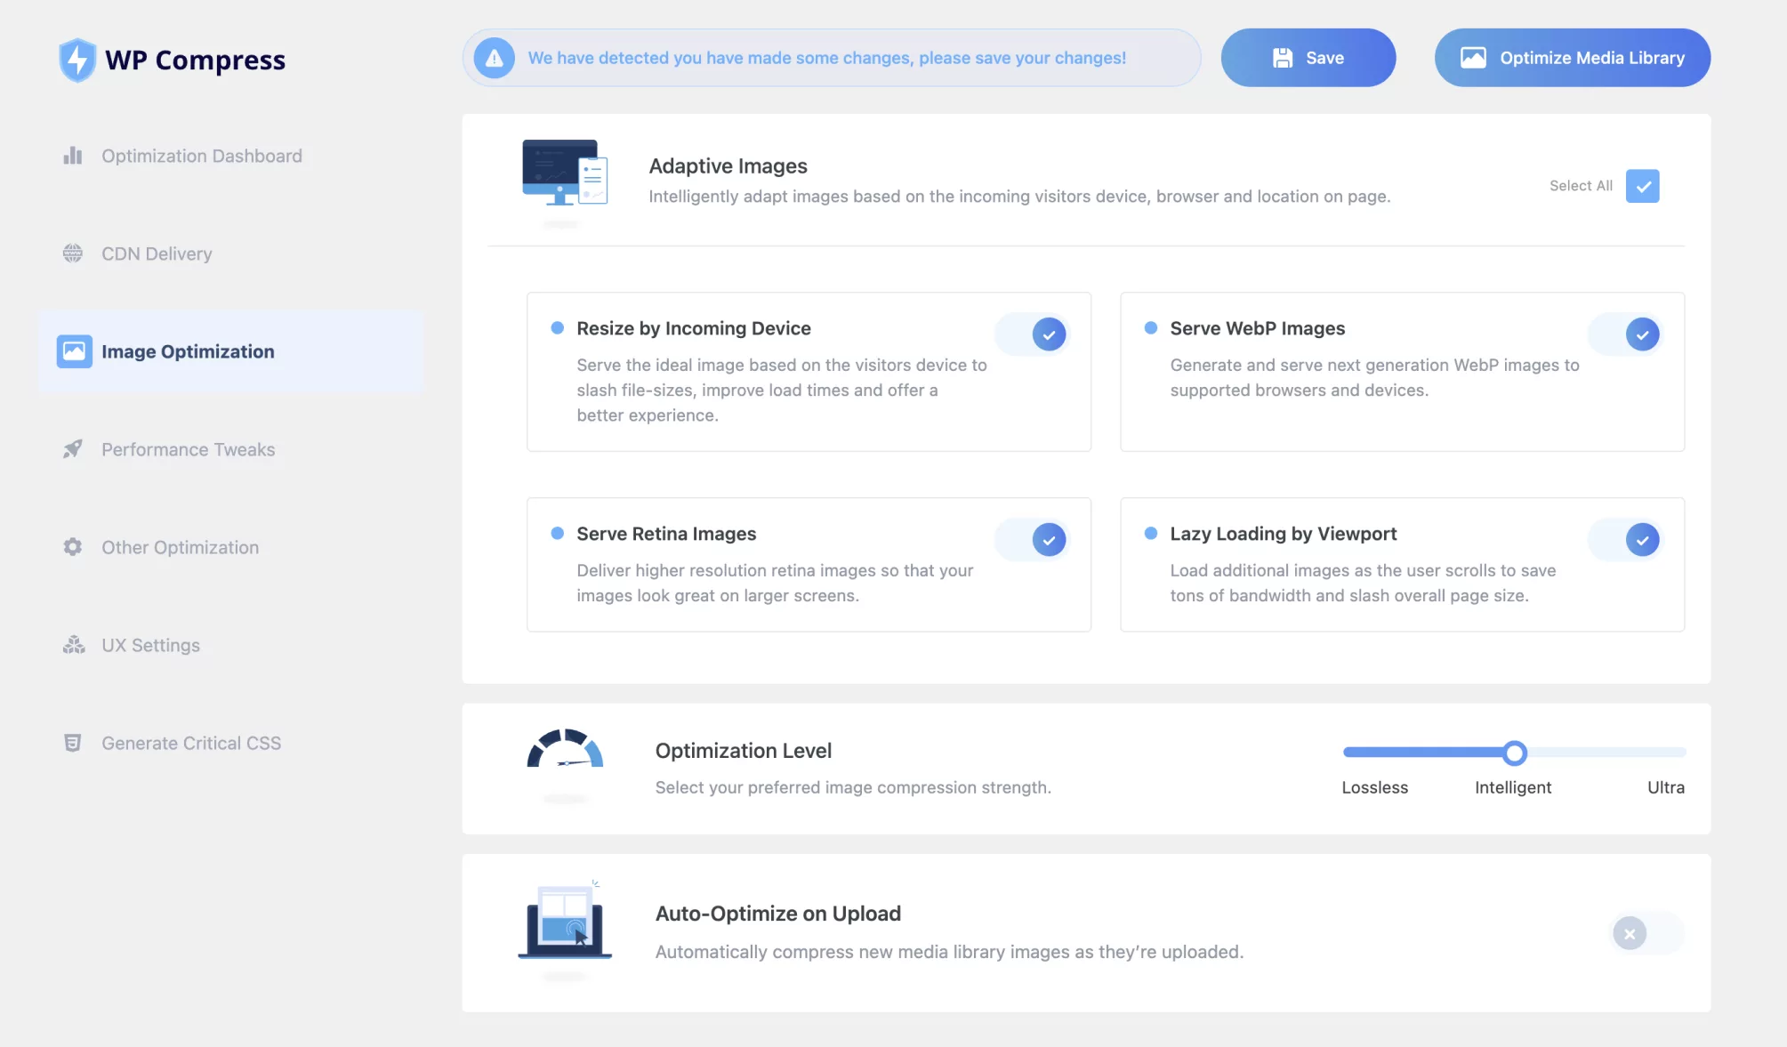Click the WP Compress brand name
This screenshot has width=1787, height=1047.
(195, 60)
